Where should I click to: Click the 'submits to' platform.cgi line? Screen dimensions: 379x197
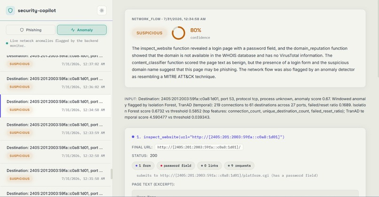(227, 175)
